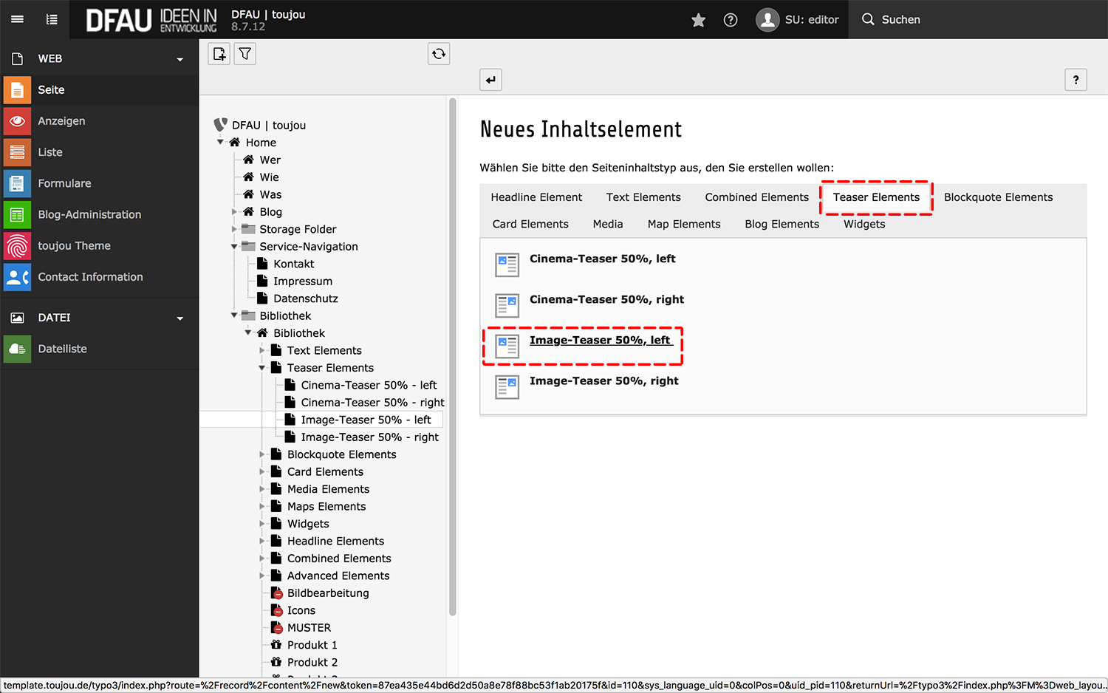The height and width of the screenshot is (693, 1108).
Task: Expand the Card Elements tree node
Action: pos(262,471)
